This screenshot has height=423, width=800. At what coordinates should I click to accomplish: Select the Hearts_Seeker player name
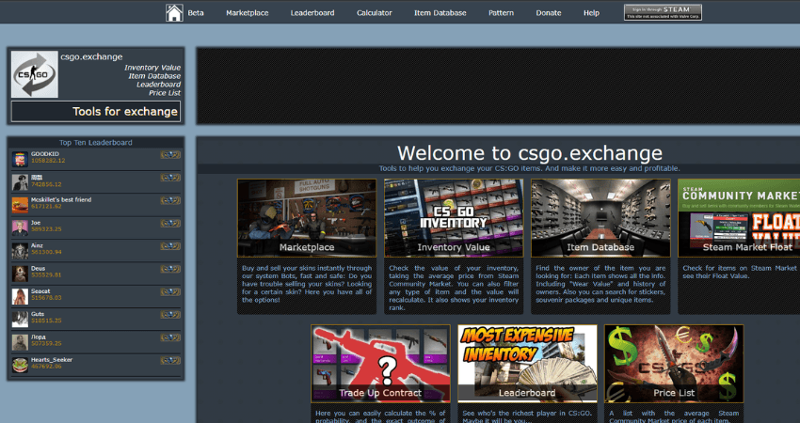click(x=52, y=360)
